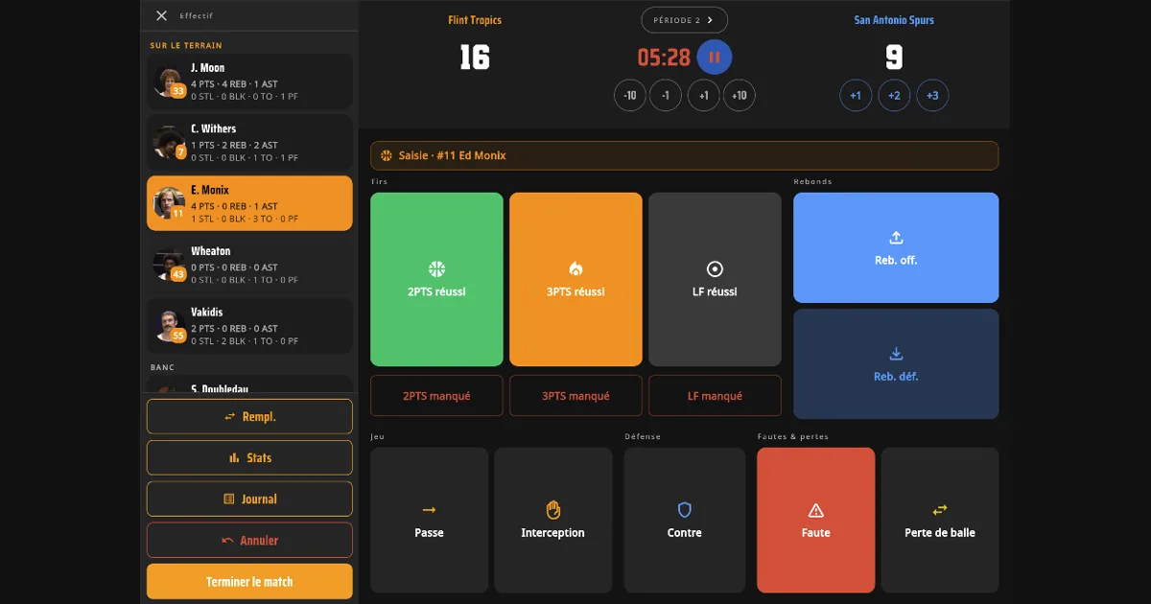Add 2 points to San Antonio Spurs
Viewport: 1151px width, 604px height.
(x=894, y=96)
